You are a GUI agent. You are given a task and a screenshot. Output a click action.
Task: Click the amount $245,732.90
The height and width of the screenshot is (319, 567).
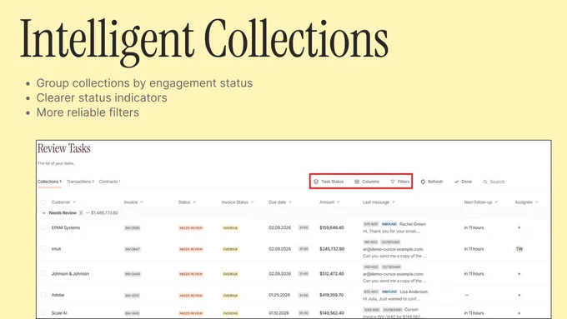[332, 249]
